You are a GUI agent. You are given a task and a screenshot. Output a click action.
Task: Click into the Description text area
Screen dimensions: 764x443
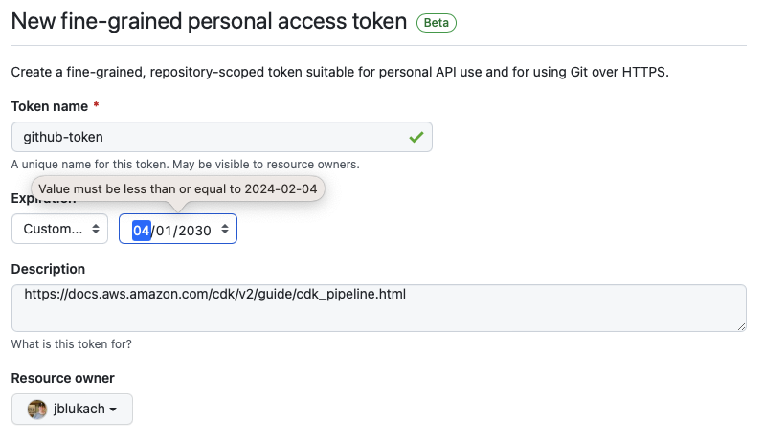tap(378, 309)
